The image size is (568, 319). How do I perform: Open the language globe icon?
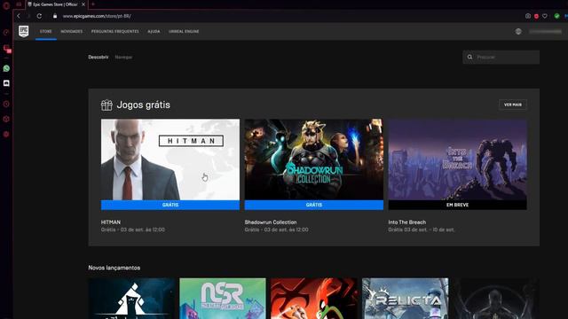(518, 32)
